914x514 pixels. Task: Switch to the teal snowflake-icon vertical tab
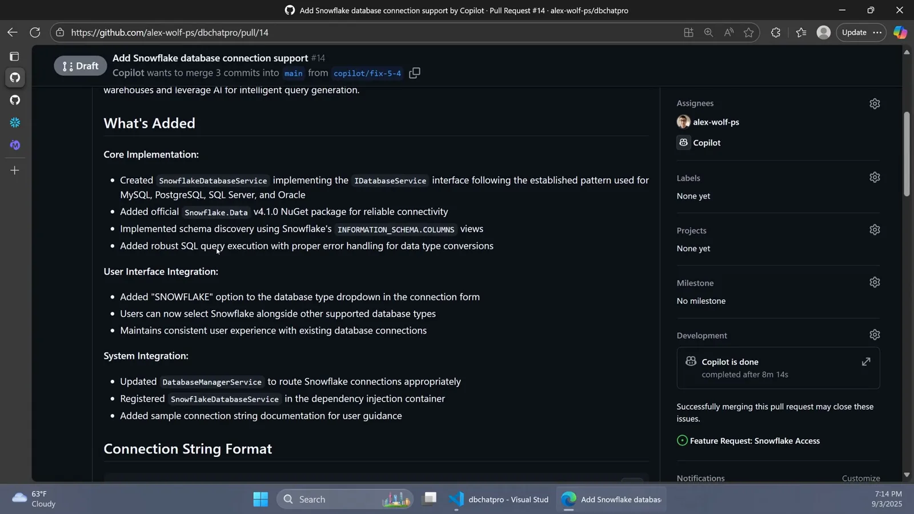click(15, 123)
